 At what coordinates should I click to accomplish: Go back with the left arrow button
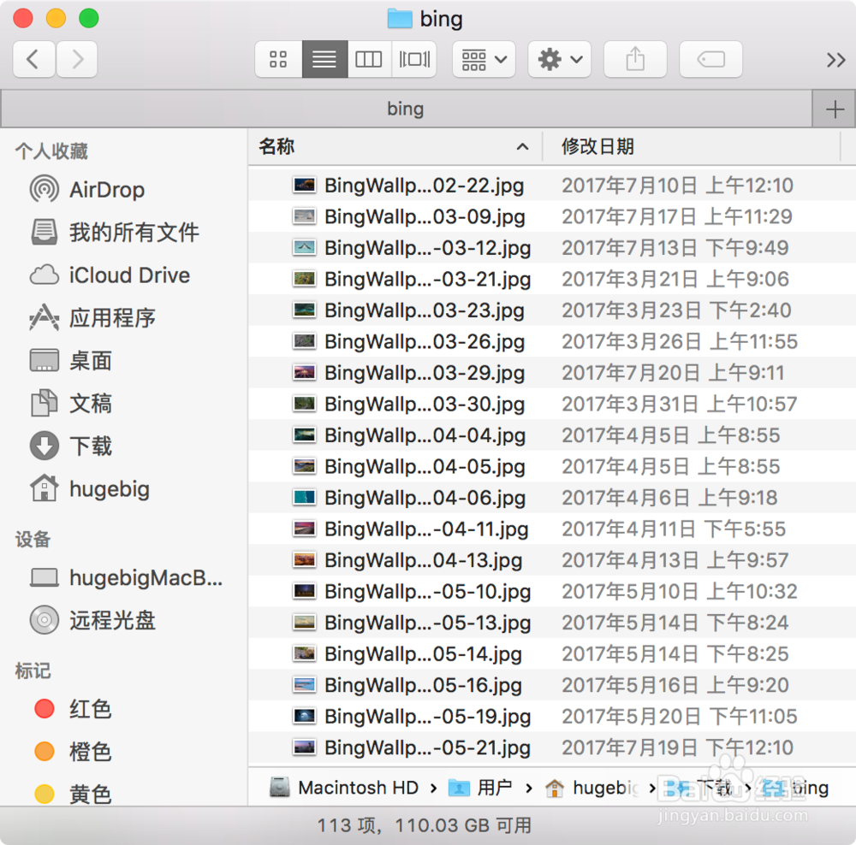(x=34, y=59)
